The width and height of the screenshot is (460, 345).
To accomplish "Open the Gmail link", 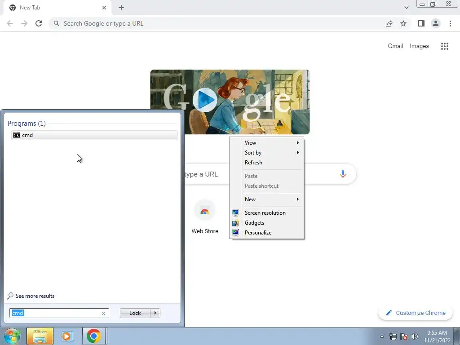I will pyautogui.click(x=395, y=46).
